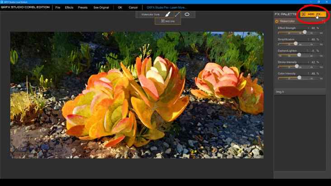Open the Presets menu
This screenshot has width=331, height=186.
click(83, 8)
